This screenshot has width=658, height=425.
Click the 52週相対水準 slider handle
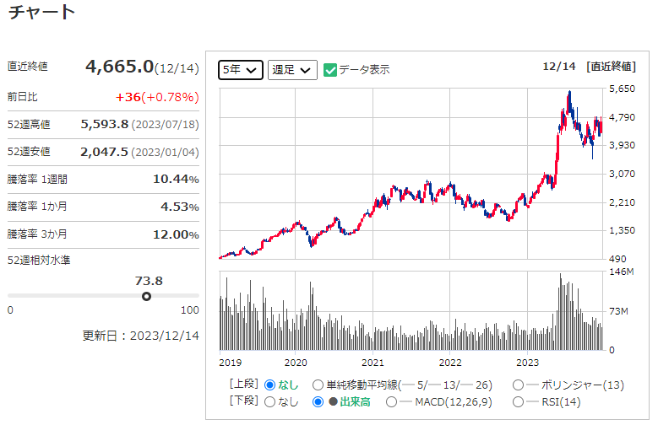point(147,296)
